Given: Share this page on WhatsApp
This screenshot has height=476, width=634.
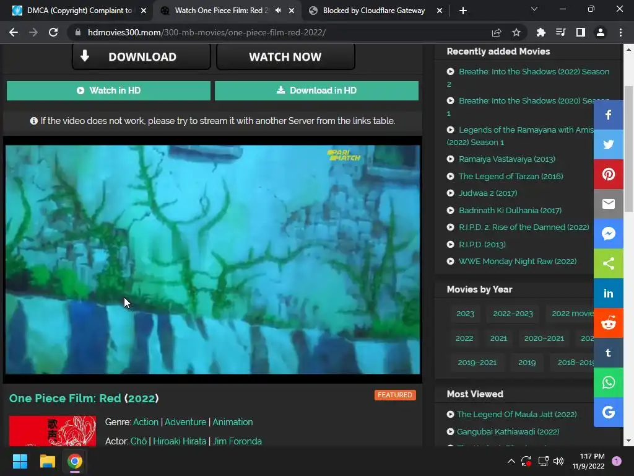Looking at the screenshot, I should click(608, 382).
